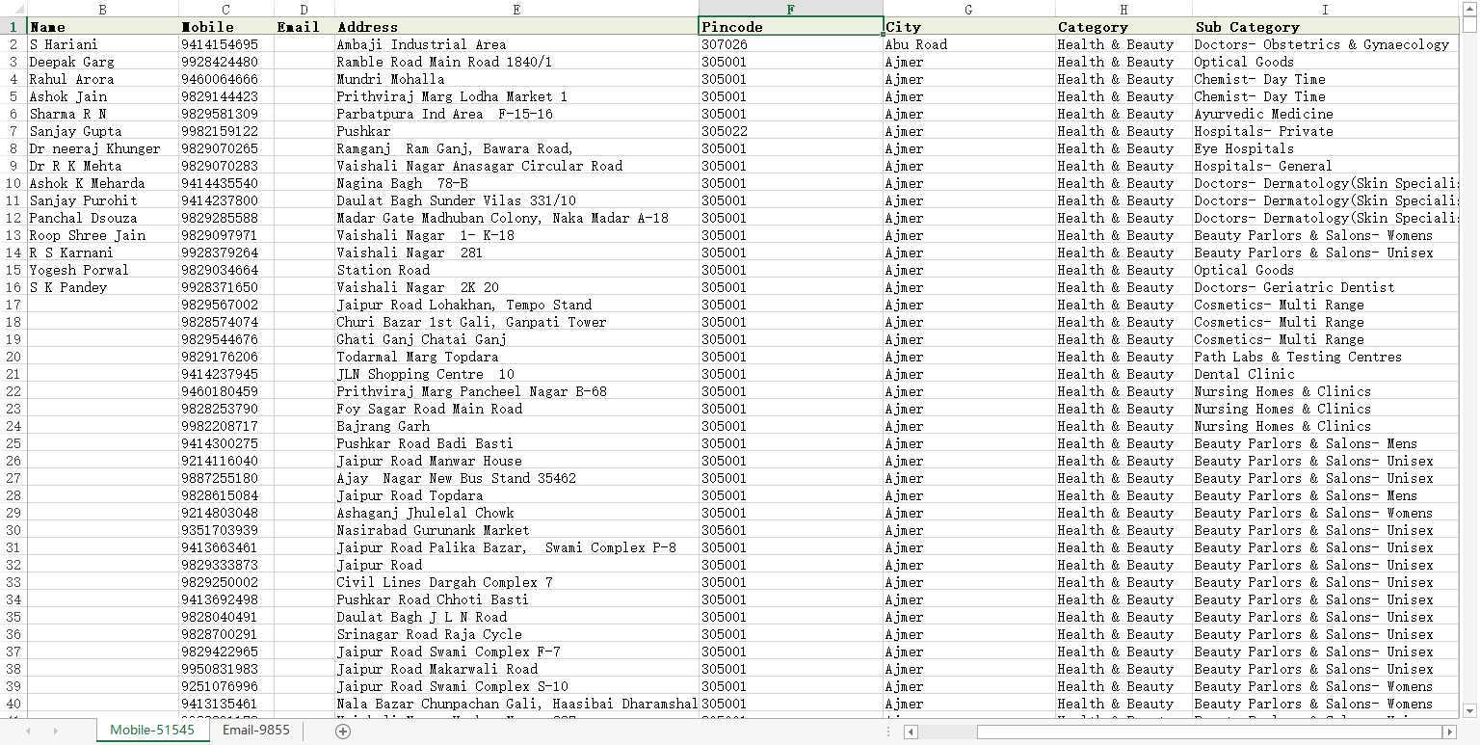
Task: Select the cell 'Yogesh Porwal'
Action: point(103,270)
